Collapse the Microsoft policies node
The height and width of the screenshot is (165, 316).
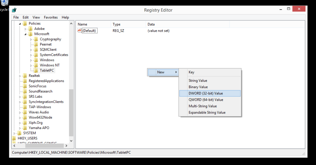[x=26, y=34]
